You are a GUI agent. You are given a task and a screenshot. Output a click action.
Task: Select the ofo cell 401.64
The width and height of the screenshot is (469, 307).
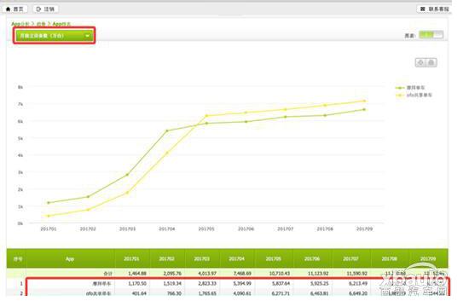[139, 293]
